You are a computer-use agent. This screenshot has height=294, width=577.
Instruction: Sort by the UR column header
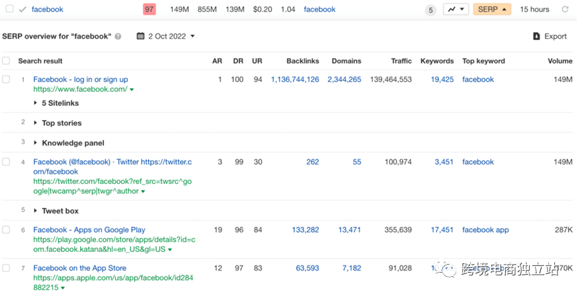pyautogui.click(x=257, y=61)
